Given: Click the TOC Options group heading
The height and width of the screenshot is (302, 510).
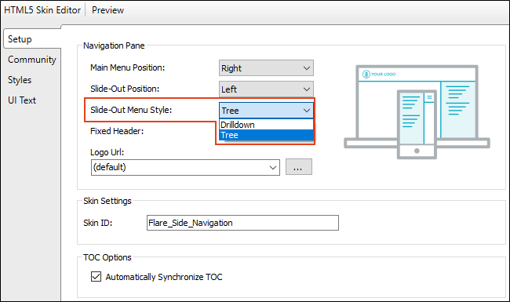Looking at the screenshot, I should click(107, 257).
